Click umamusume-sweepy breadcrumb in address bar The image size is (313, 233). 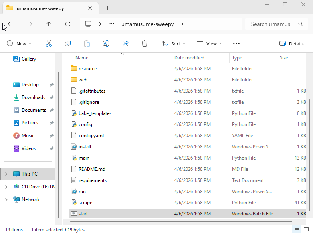148,24
